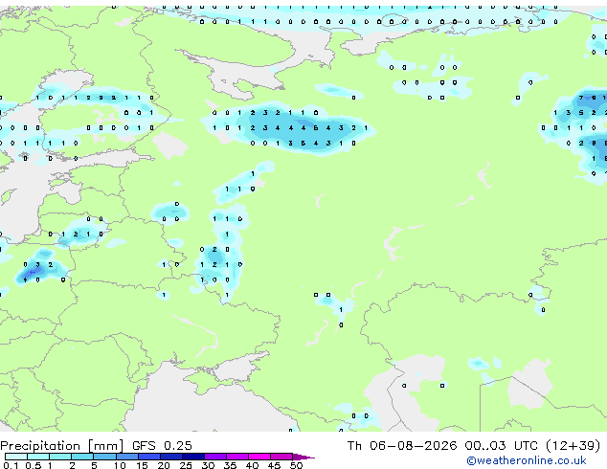
Task: Click the legend swatch between 15 and 20
Action: [x=148, y=457]
